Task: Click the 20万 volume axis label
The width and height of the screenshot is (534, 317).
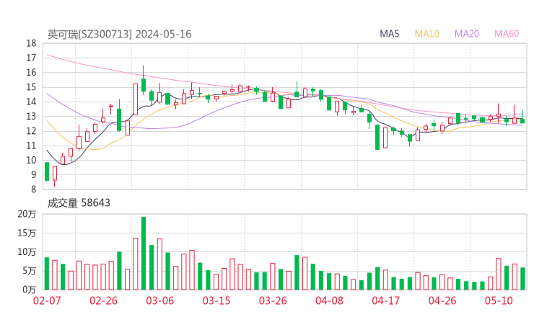Action: click(x=27, y=214)
